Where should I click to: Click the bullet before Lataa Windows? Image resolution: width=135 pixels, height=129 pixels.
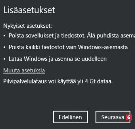tap(4, 59)
